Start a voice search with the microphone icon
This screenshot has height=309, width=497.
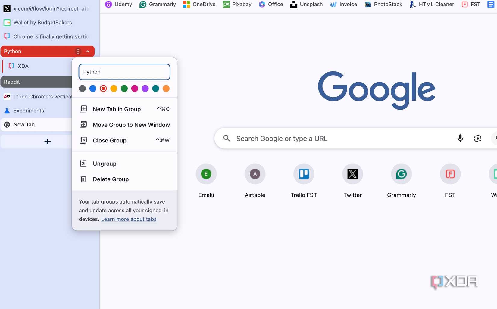click(x=460, y=138)
